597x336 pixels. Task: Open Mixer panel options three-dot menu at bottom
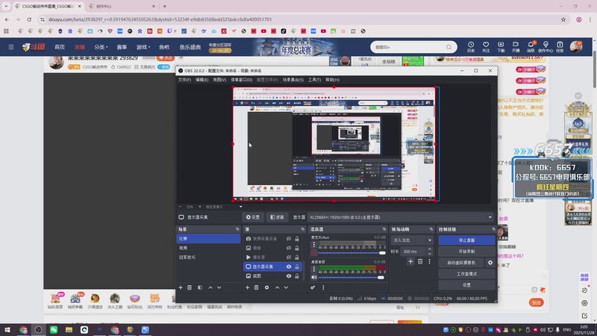point(323,287)
